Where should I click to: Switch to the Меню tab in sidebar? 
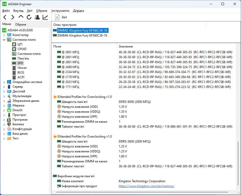point(7,24)
